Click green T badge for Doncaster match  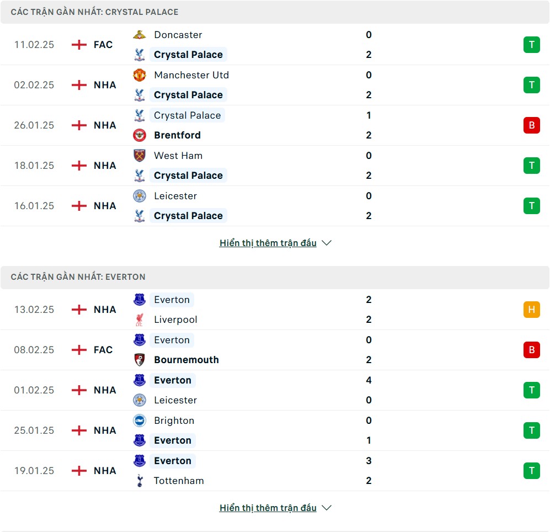(x=531, y=45)
